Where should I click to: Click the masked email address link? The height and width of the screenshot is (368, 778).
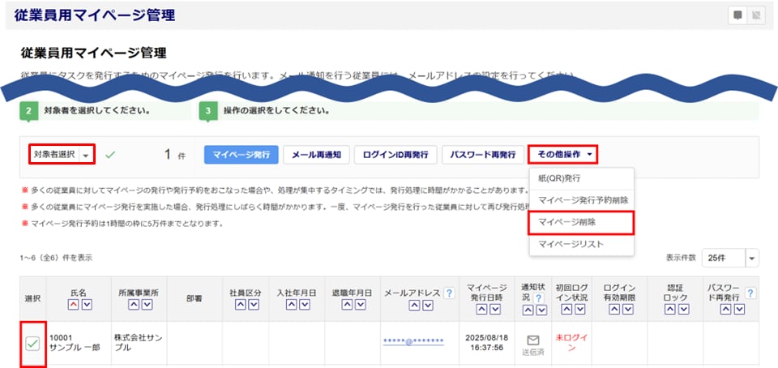click(x=413, y=341)
